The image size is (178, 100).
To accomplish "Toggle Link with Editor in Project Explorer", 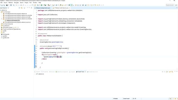I will 22,8.
